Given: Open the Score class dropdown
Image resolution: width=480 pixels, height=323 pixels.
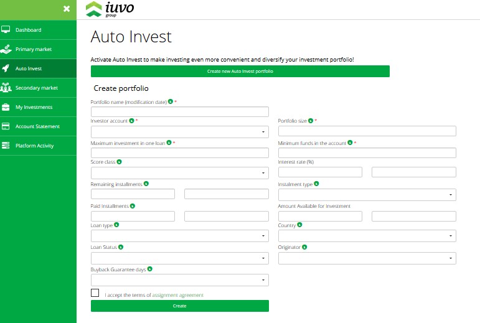Looking at the screenshot, I should 180,173.
